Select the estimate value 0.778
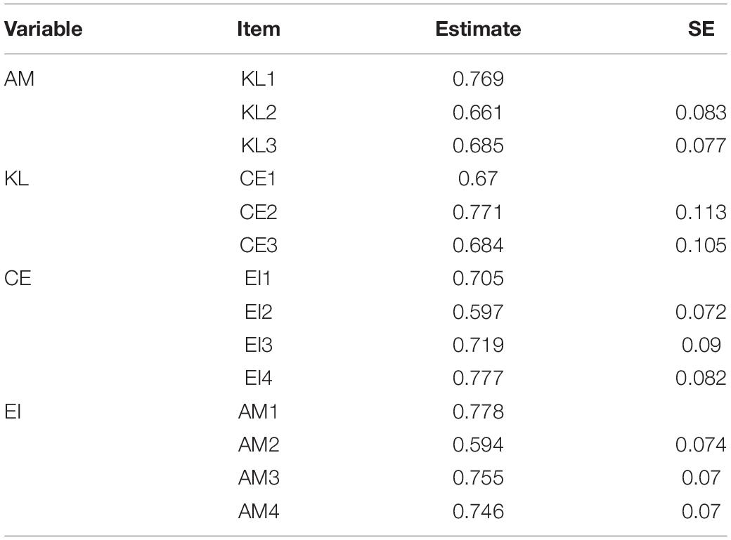The height and width of the screenshot is (540, 731). point(478,411)
